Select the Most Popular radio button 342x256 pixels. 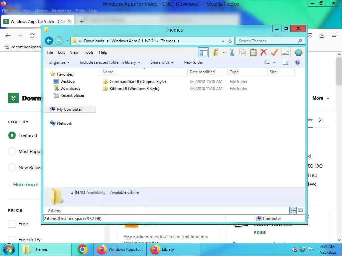pyautogui.click(x=12, y=151)
